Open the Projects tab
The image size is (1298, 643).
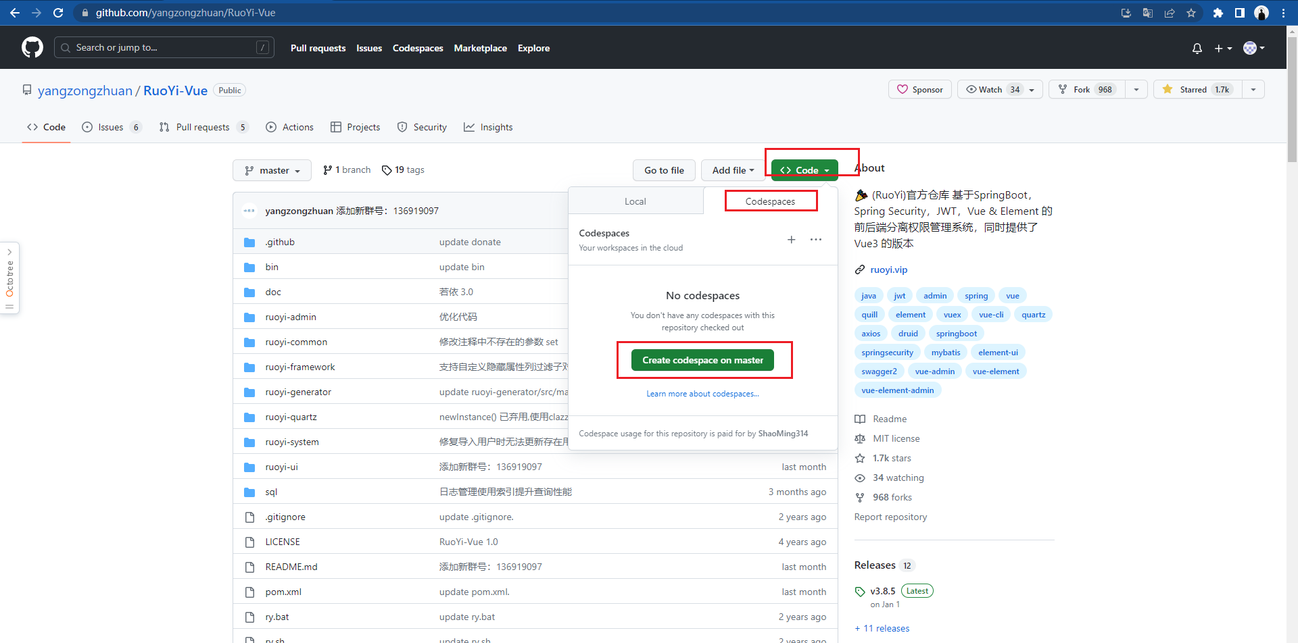click(x=356, y=127)
